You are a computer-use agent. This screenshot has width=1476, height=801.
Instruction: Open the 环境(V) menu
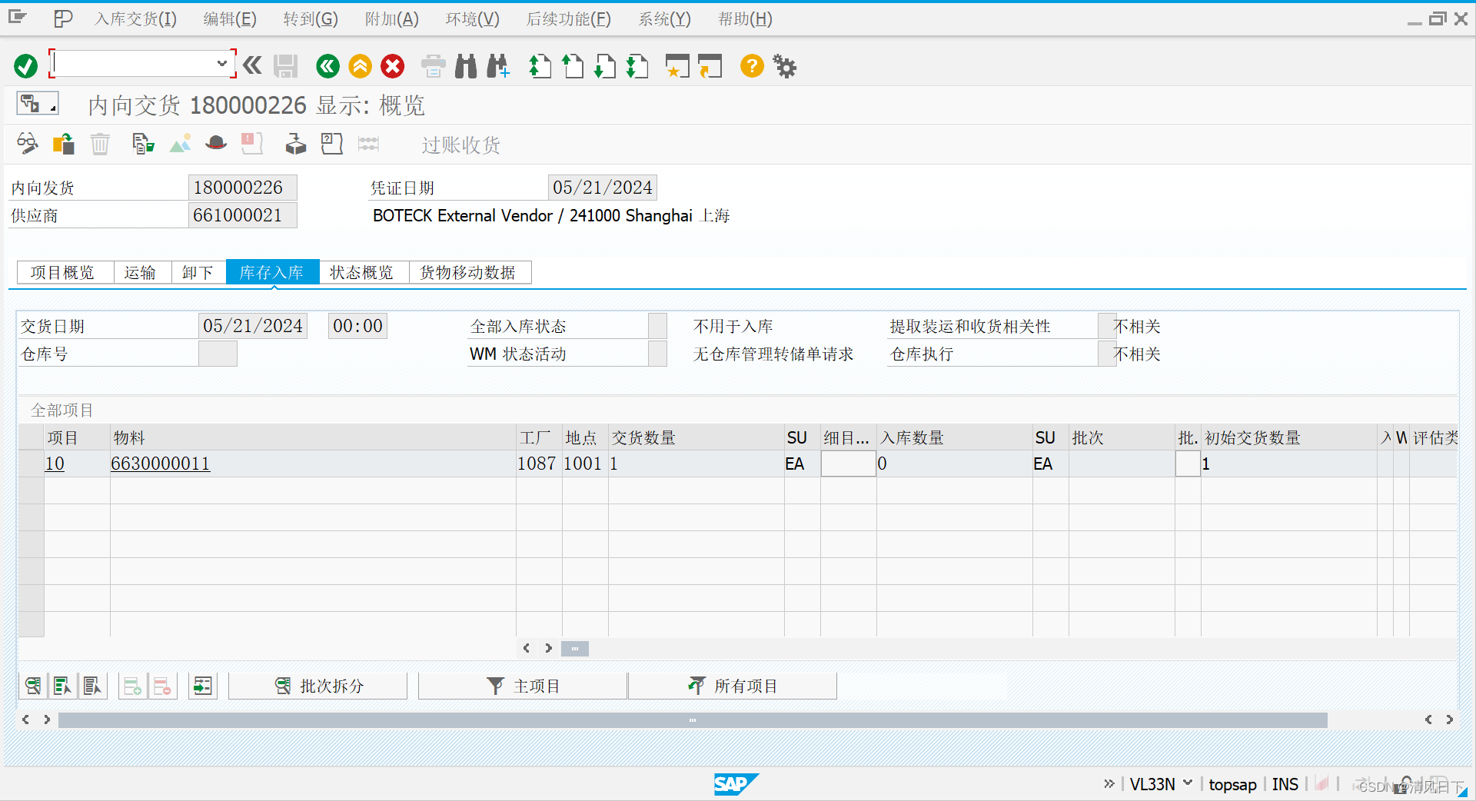[473, 19]
